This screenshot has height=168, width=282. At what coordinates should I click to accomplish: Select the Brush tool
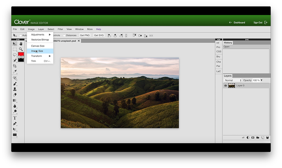point(15,84)
